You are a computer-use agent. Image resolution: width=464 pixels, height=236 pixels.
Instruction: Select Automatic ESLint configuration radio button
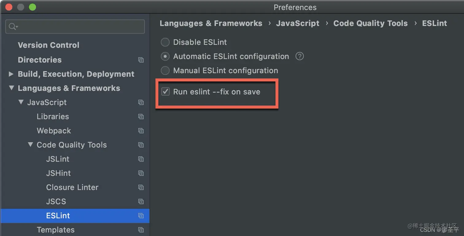pyautogui.click(x=165, y=56)
